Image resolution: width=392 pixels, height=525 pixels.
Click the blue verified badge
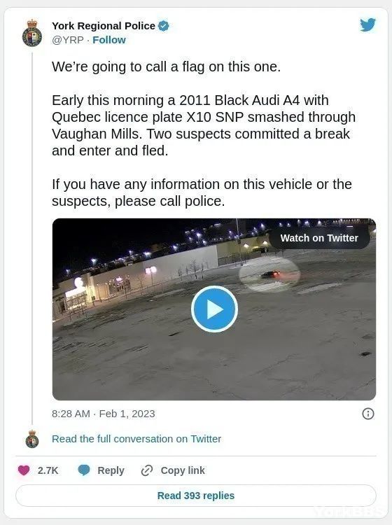pos(164,26)
